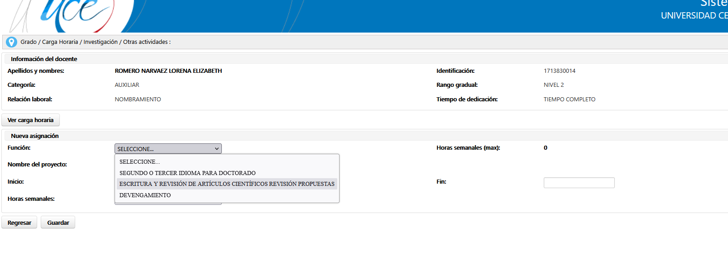Click the Inicio label

pos(16,182)
